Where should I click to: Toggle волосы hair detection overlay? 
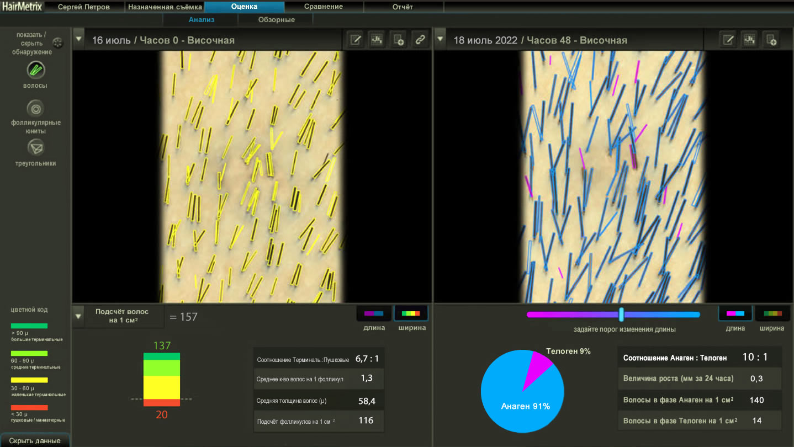pyautogui.click(x=35, y=70)
